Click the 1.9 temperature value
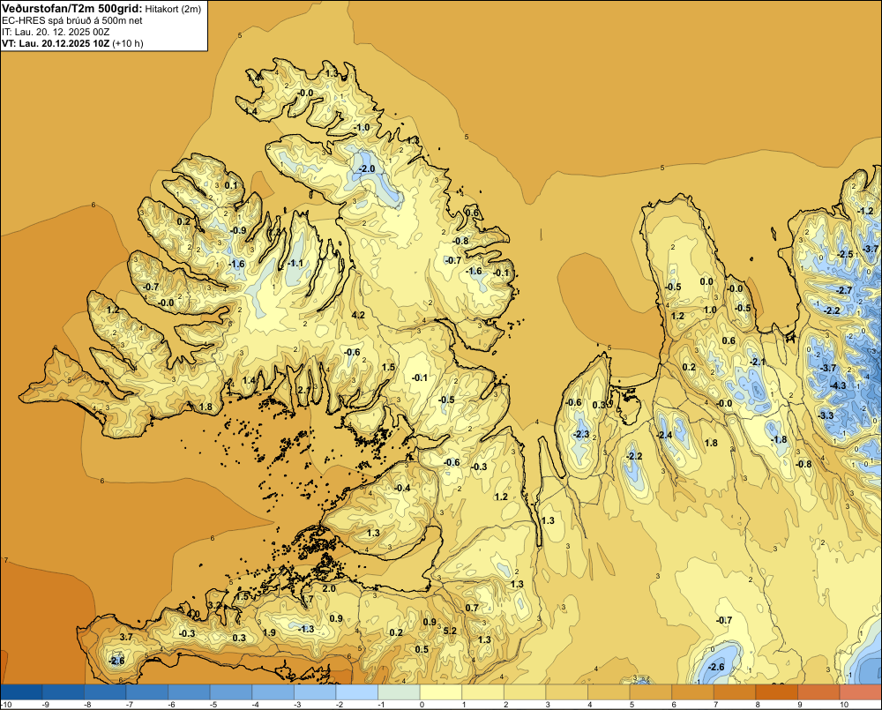The width and height of the screenshot is (882, 710). tap(269, 632)
